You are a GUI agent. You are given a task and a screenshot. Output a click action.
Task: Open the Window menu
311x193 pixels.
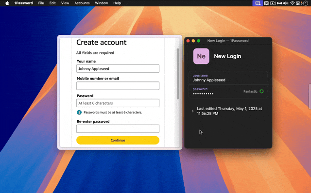pos(102,3)
